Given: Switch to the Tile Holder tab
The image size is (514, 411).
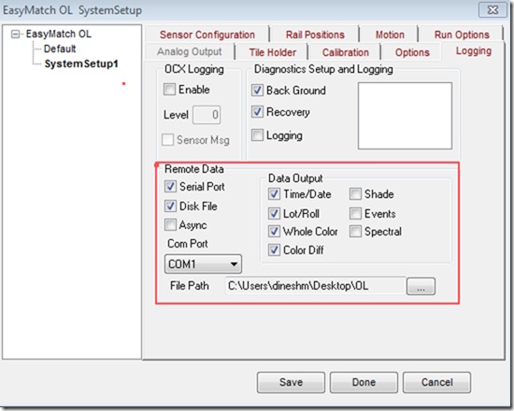Looking at the screenshot, I should pyautogui.click(x=272, y=52).
